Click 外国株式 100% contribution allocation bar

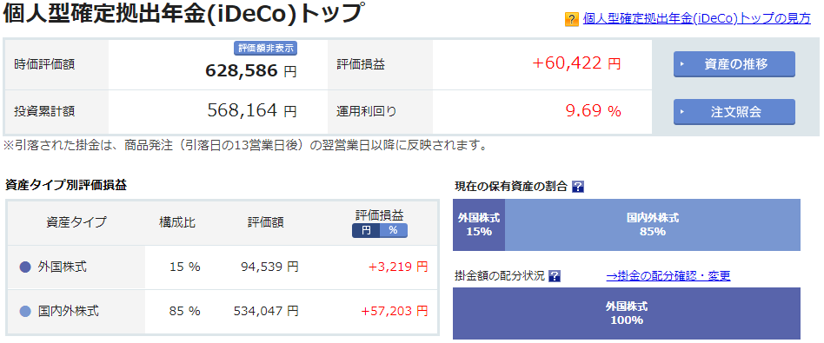click(627, 313)
